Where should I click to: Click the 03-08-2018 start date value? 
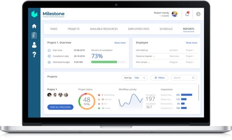pyautogui.click(x=79, y=50)
